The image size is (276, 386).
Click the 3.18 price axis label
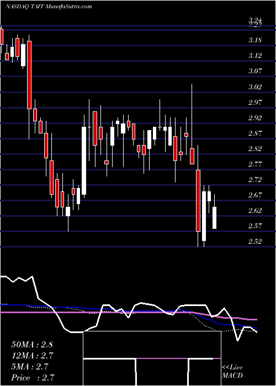pyautogui.click(x=255, y=40)
